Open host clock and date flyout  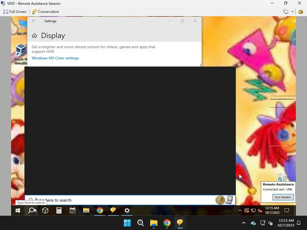286,223
